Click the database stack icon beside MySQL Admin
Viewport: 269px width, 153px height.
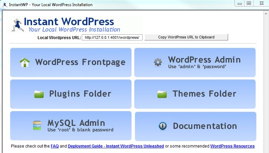[x=37, y=125]
